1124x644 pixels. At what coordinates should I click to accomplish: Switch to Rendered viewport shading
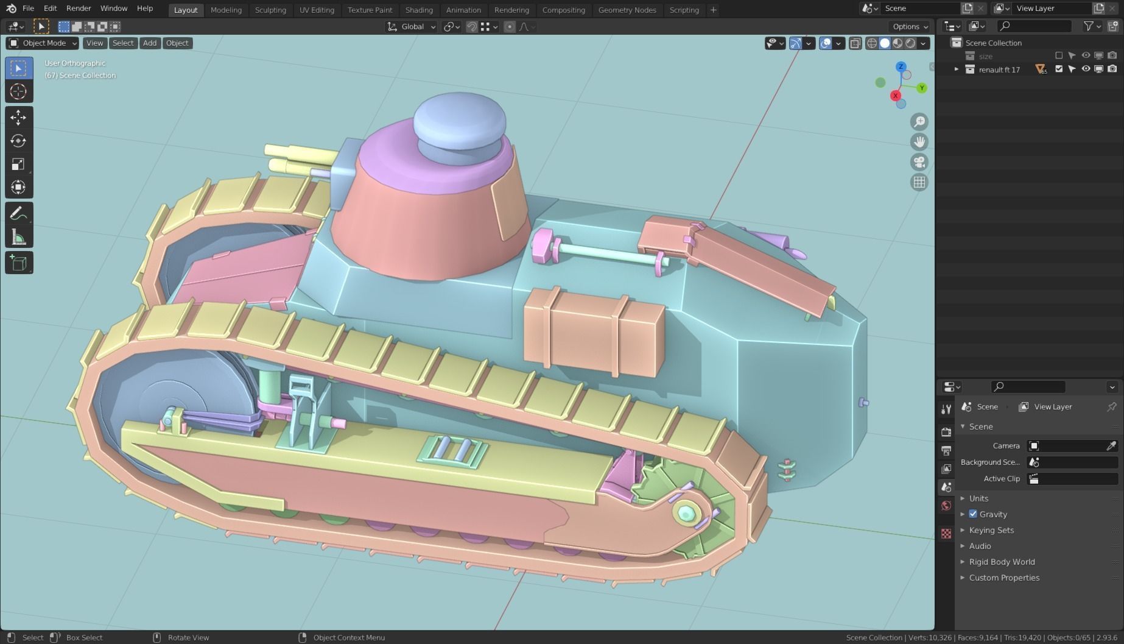point(910,43)
